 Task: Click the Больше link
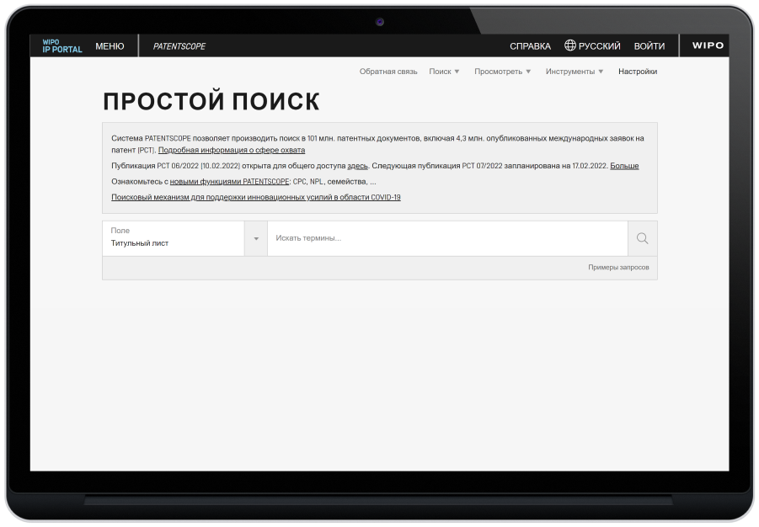[624, 166]
